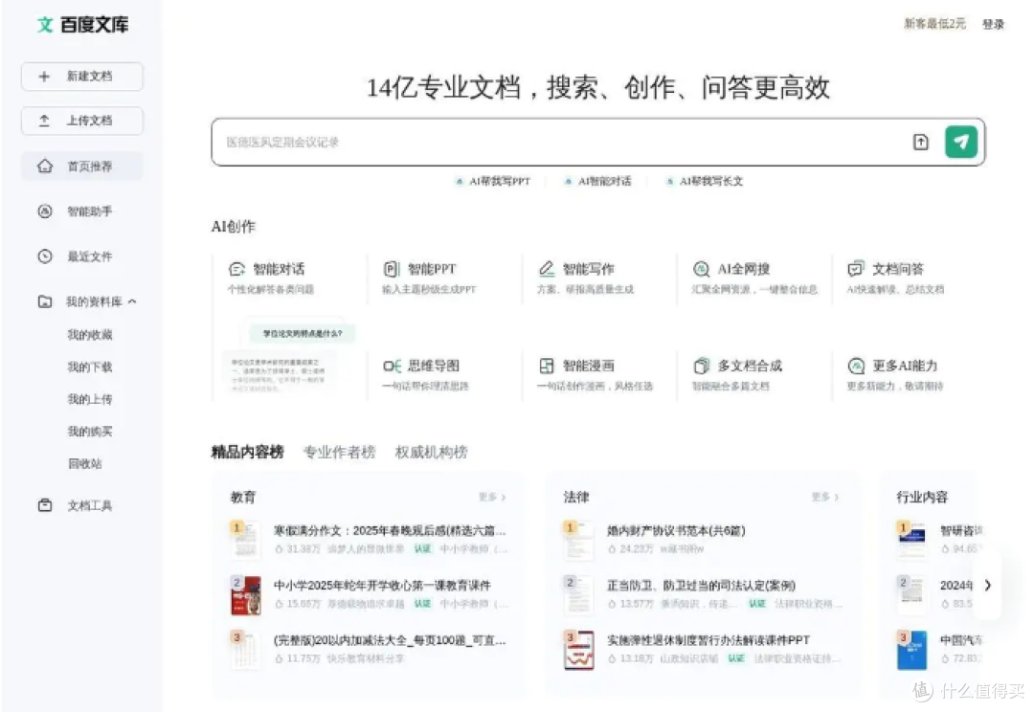Open 我的购买 in the sidebar
The width and height of the screenshot is (1034, 712).
click(90, 432)
